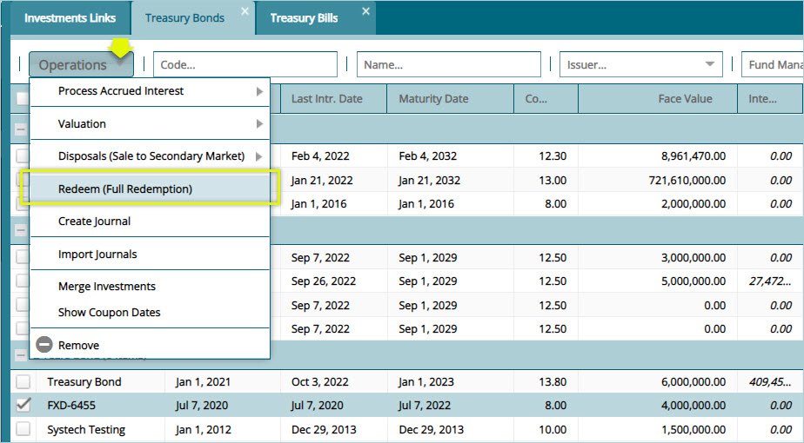Select Merge Investments from menu
Viewport: 804px width, 443px height.
point(150,287)
